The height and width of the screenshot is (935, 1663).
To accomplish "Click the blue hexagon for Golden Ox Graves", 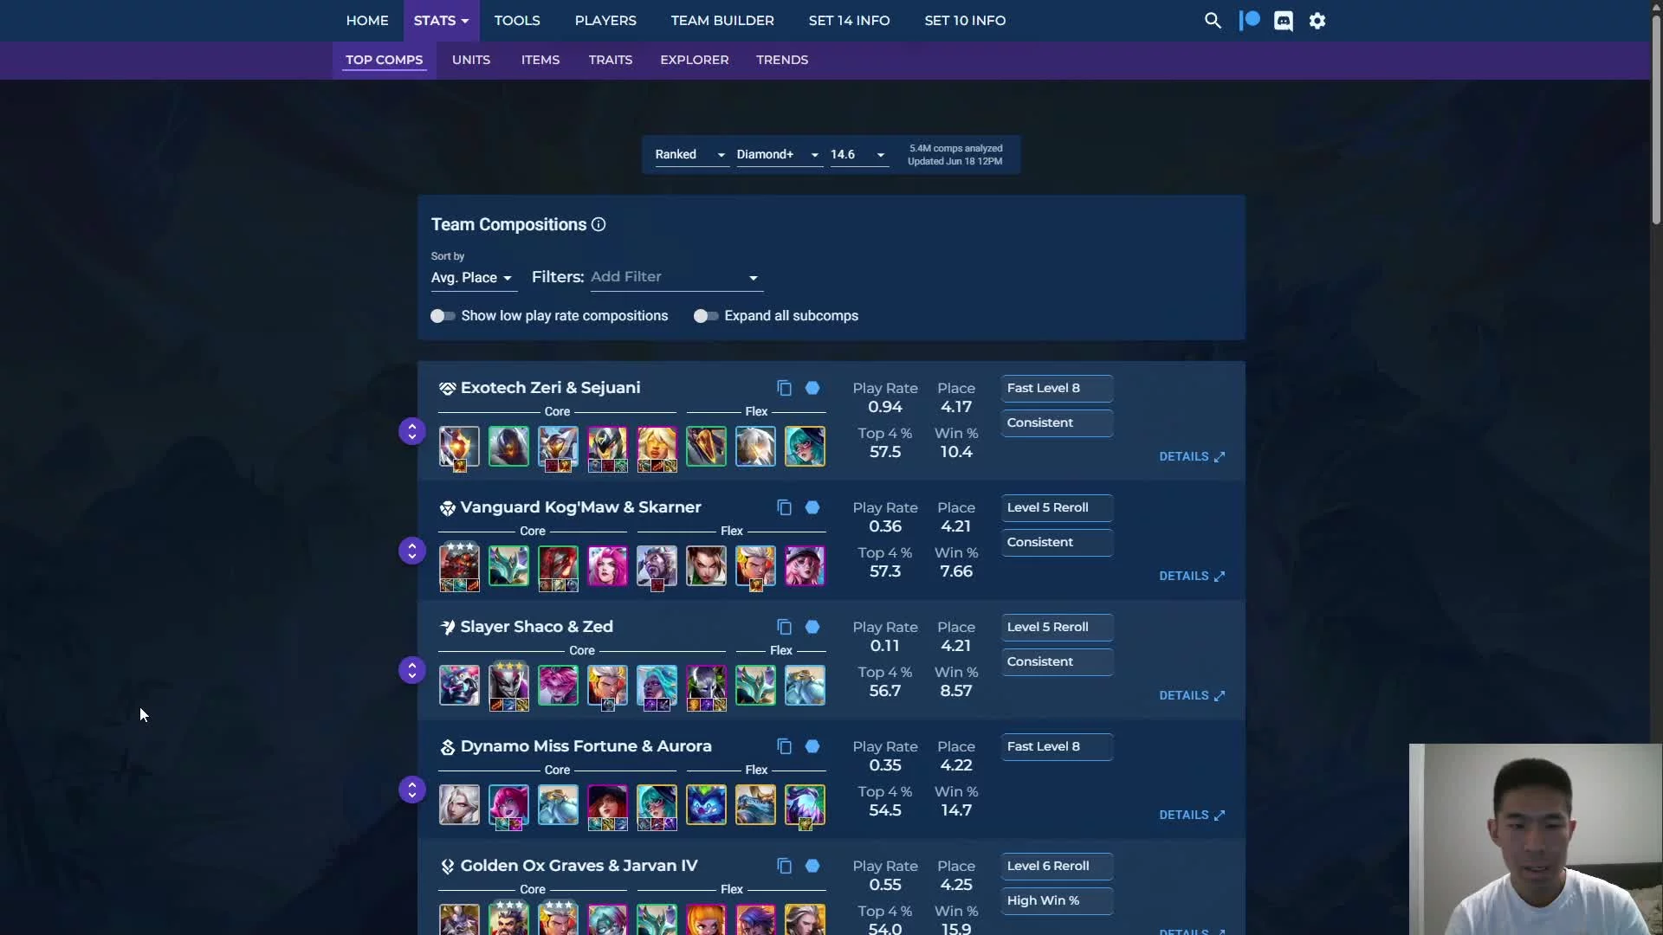I will 812,867.
